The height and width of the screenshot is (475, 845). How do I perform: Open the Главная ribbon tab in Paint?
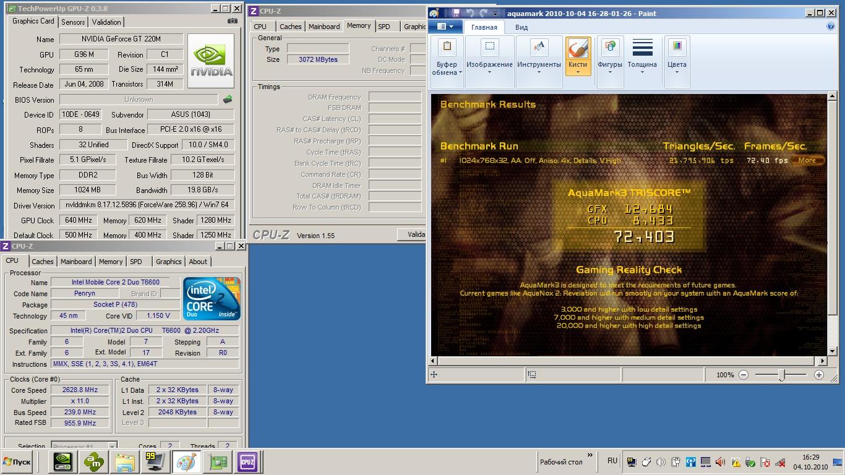pyautogui.click(x=484, y=27)
